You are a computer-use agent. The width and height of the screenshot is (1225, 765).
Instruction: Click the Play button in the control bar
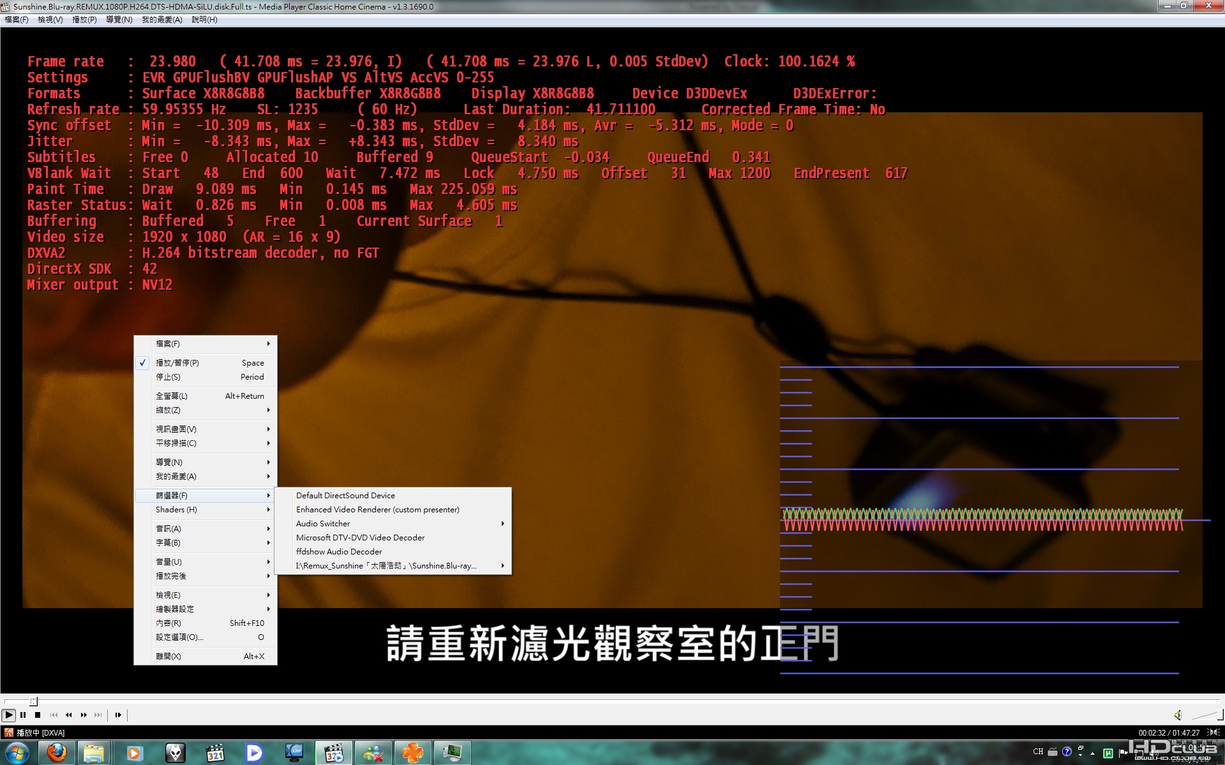(x=9, y=715)
